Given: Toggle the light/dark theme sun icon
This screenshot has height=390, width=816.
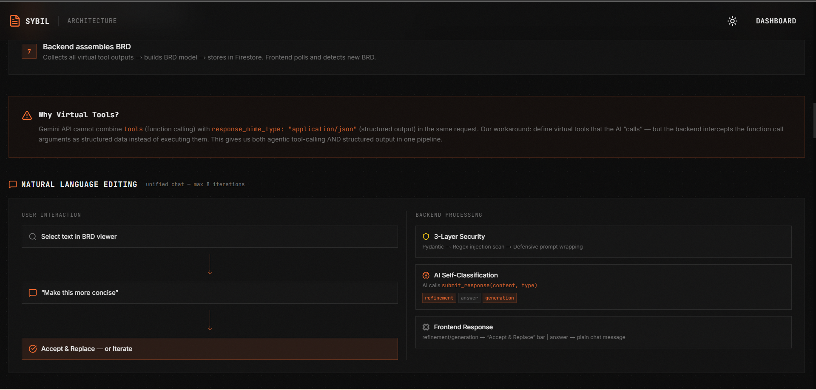Looking at the screenshot, I should [732, 21].
